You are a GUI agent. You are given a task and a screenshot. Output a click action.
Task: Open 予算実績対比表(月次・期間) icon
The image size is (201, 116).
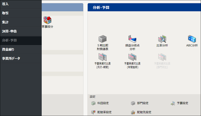103,57
